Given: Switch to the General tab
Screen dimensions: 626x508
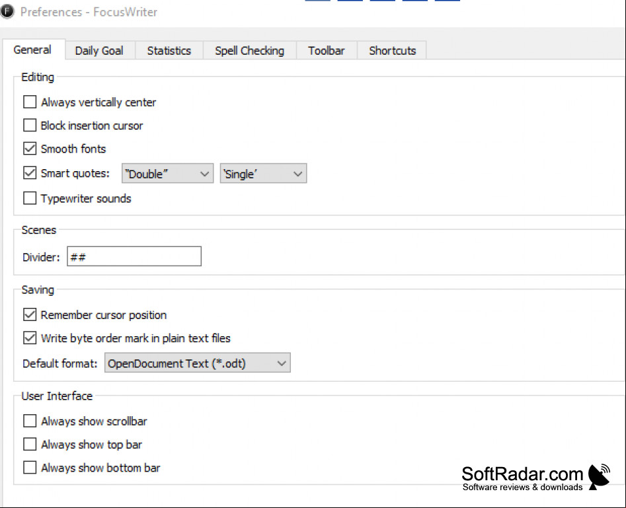Looking at the screenshot, I should (x=33, y=50).
